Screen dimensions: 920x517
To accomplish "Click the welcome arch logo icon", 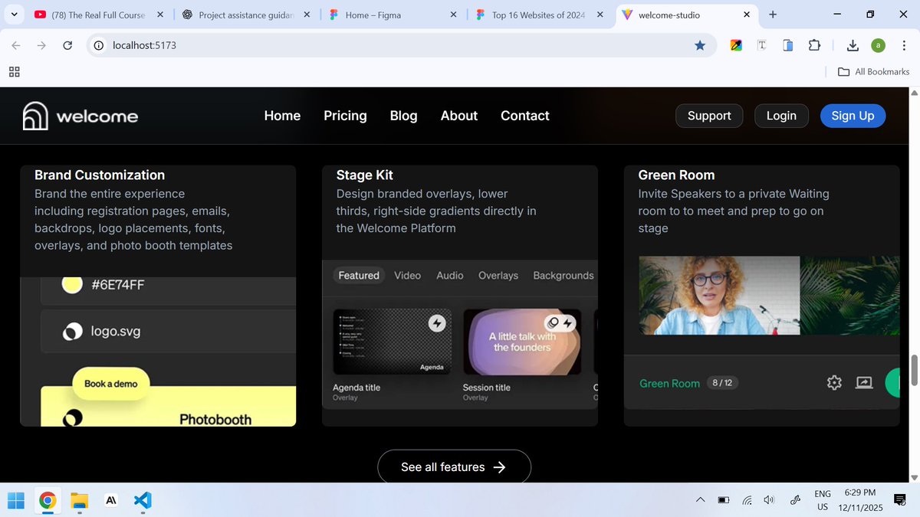I will [x=35, y=116].
